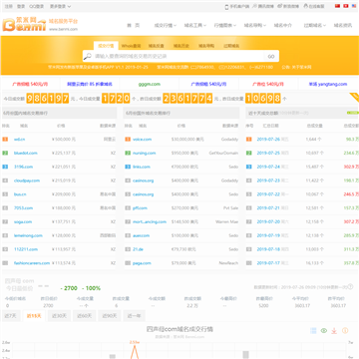Click the magnifier icon in search box
The height and width of the screenshot is (359, 359).
tap(88, 56)
